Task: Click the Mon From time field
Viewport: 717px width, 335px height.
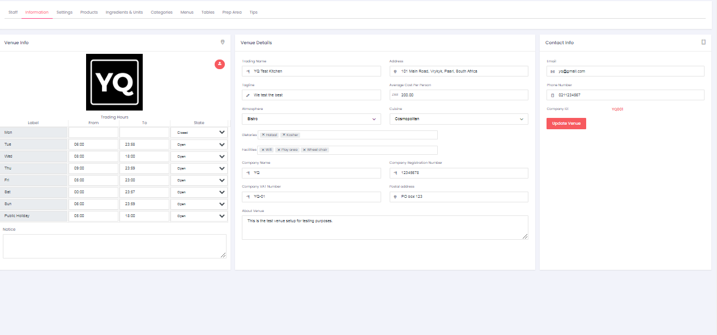Action: click(x=93, y=132)
